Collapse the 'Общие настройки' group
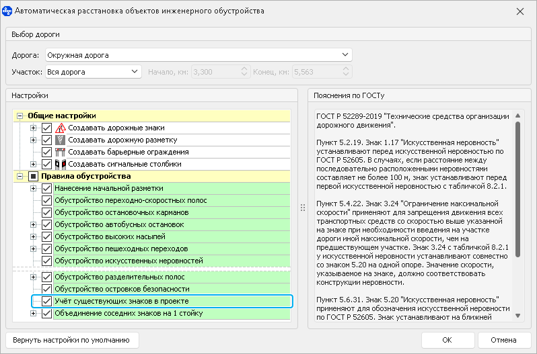The height and width of the screenshot is (354, 537). coord(20,116)
